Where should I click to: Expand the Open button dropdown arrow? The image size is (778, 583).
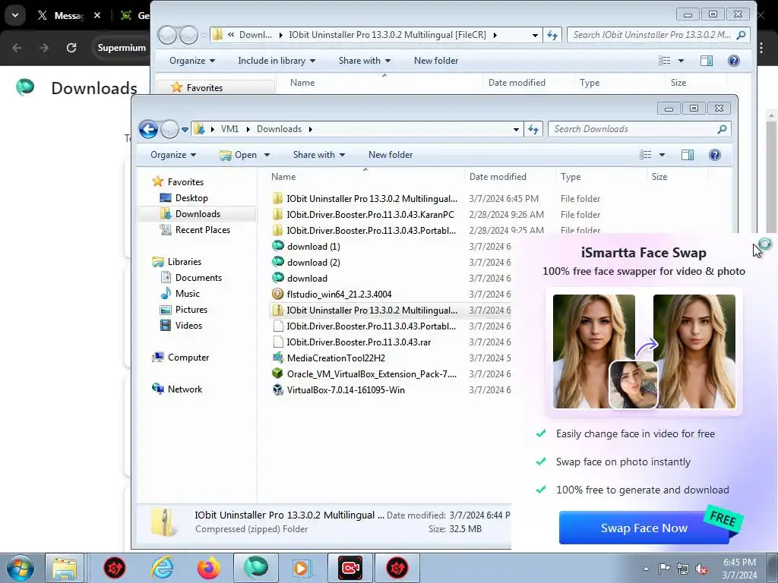point(267,155)
